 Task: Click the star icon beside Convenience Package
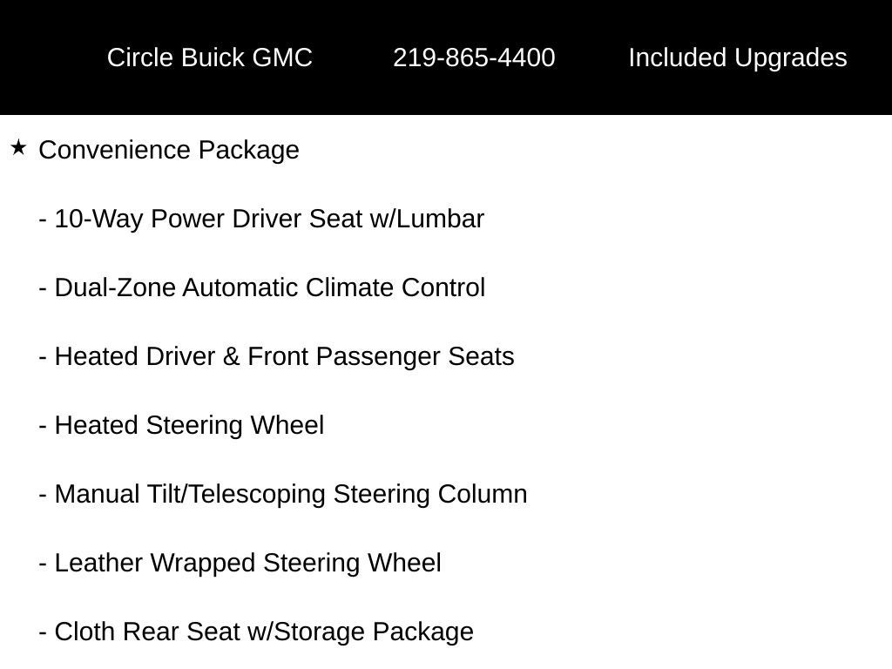coord(18,148)
